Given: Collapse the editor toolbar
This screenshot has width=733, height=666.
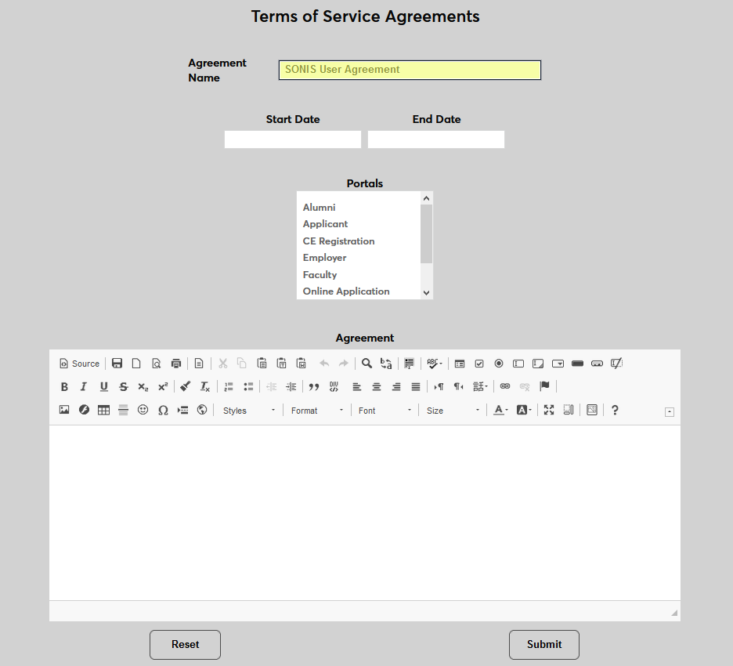Looking at the screenshot, I should 670,412.
